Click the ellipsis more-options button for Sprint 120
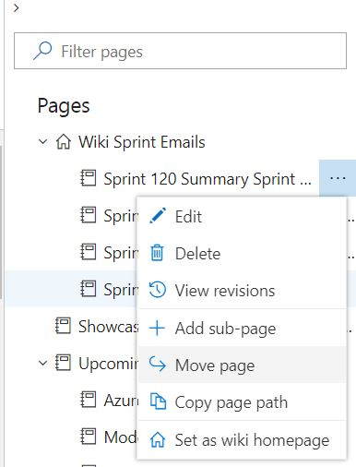 pos(338,178)
